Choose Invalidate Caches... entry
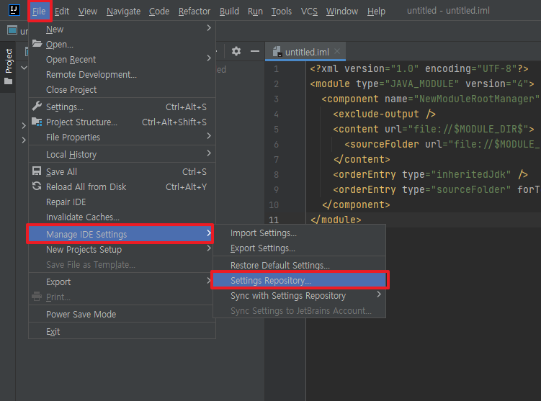 [x=122, y=217]
